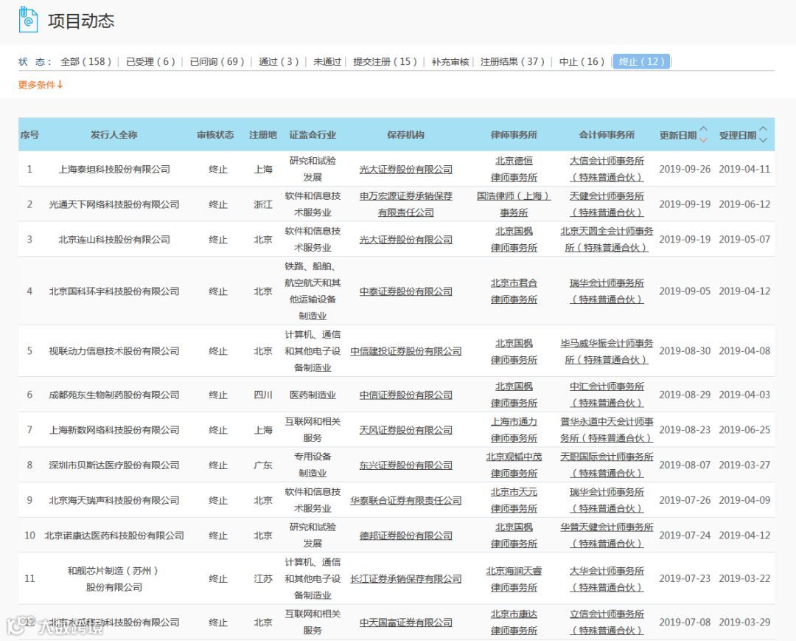
Task: Open 中汇会计师事务所 accounting firm link
Action: (x=607, y=395)
